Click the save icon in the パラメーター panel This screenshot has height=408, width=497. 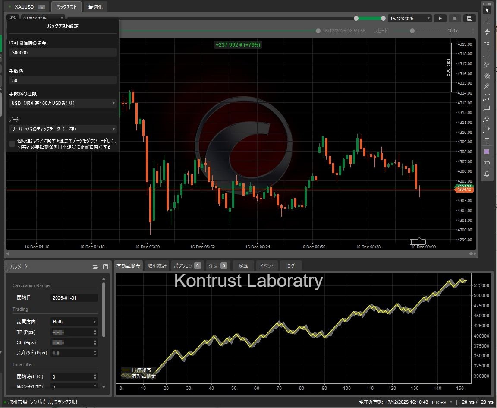[x=105, y=267]
